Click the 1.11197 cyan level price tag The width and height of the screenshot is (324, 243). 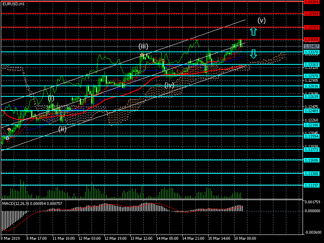[311, 185]
